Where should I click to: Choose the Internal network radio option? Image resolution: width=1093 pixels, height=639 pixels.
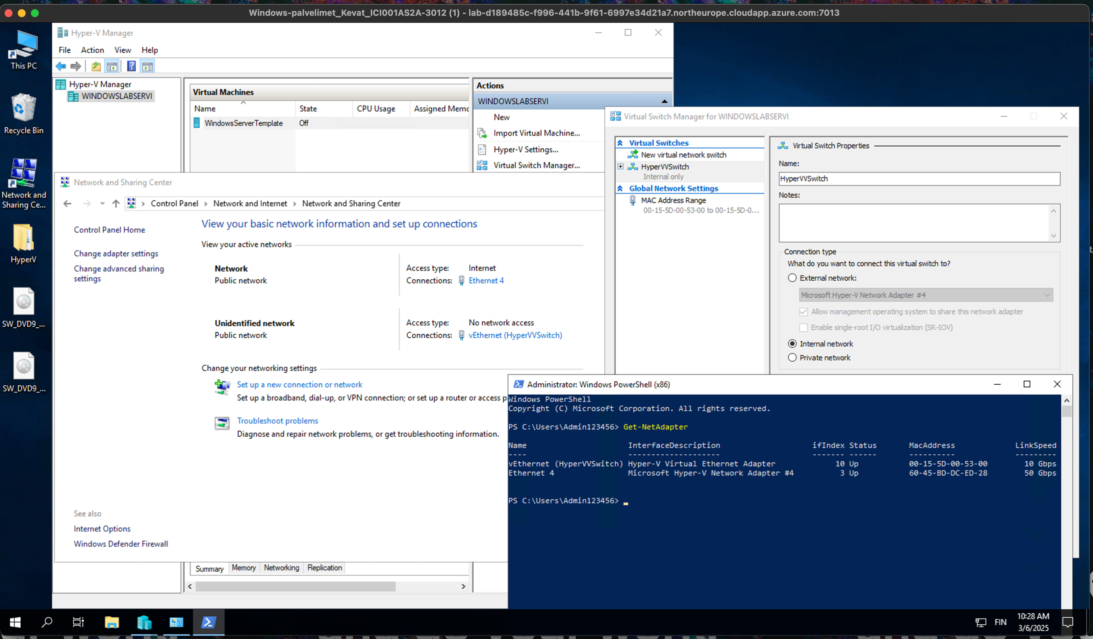pos(792,344)
